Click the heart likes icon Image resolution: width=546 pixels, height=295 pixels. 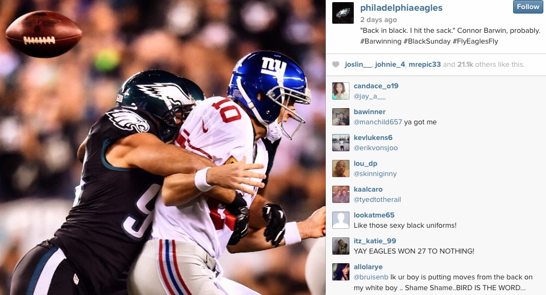(x=335, y=65)
